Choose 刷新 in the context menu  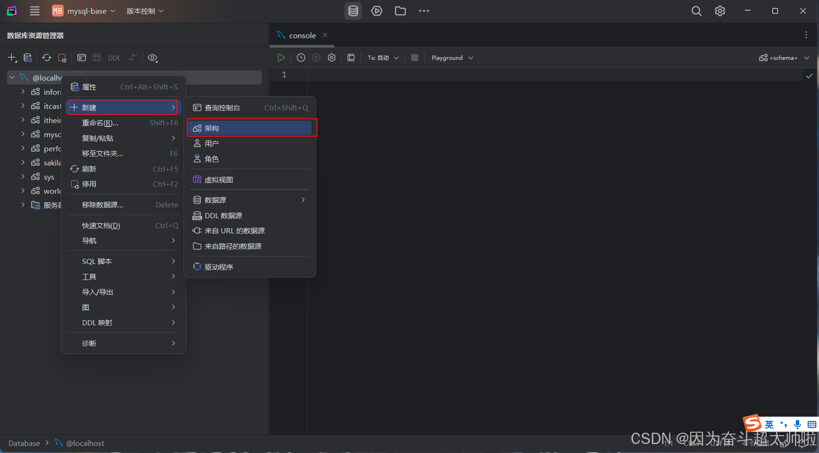(x=124, y=169)
